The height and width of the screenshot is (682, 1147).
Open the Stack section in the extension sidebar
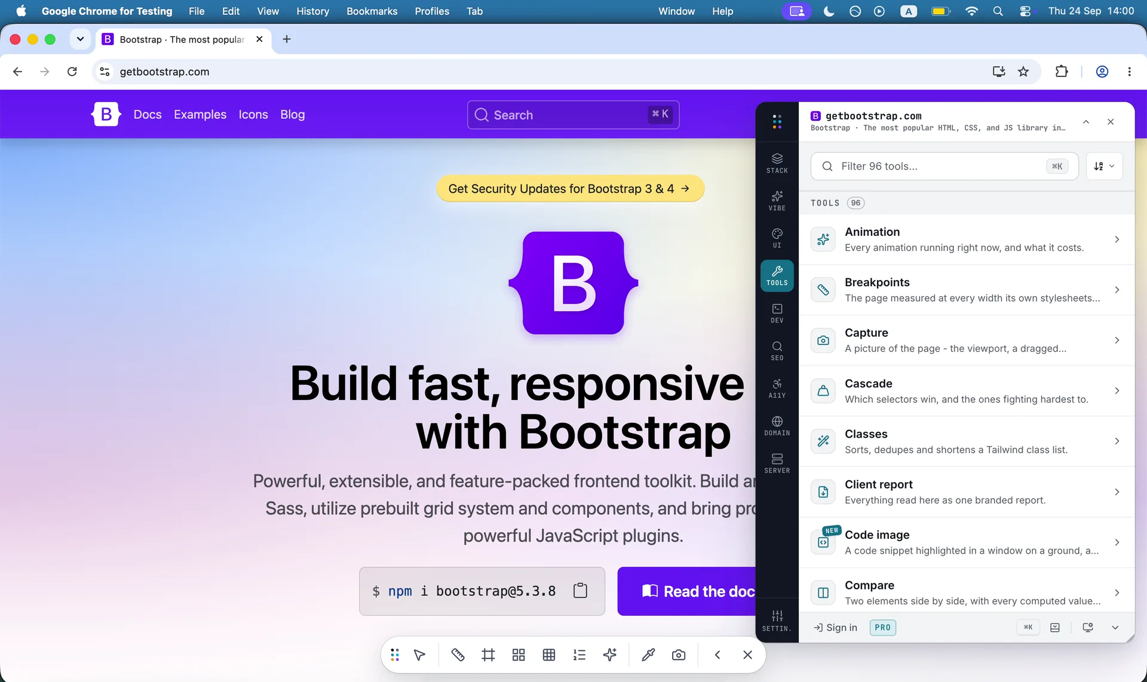click(x=777, y=163)
